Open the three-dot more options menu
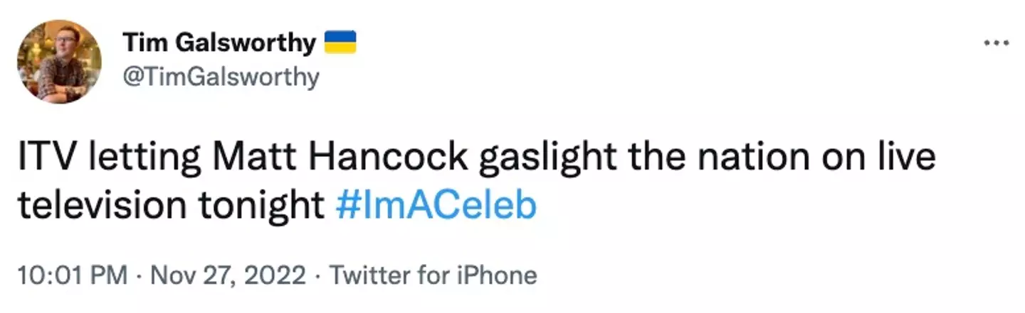This screenshot has height=313, width=1025. [x=996, y=44]
